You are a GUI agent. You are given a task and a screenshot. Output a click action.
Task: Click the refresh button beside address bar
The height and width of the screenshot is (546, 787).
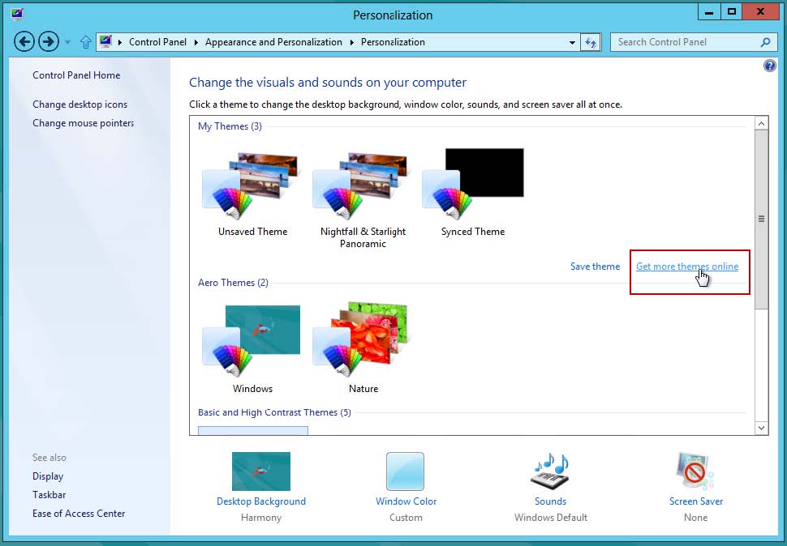click(591, 42)
